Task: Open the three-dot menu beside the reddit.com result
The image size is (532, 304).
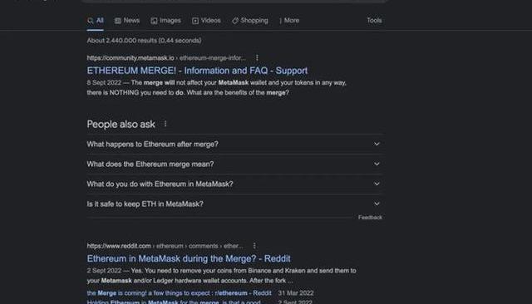Action: pos(254,246)
